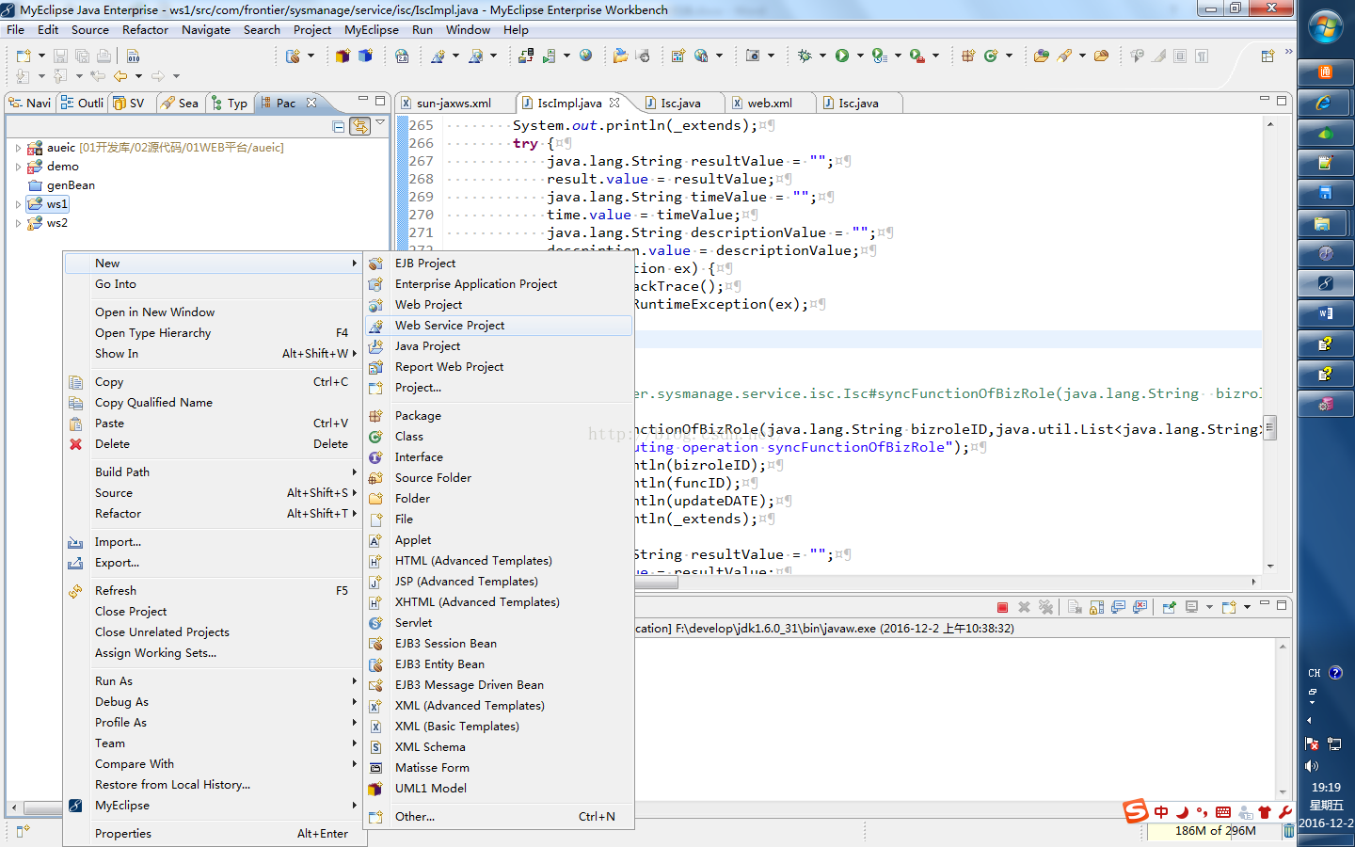This screenshot has width=1355, height=847.
Task: Click Delete in the context menu
Action: tap(214, 444)
